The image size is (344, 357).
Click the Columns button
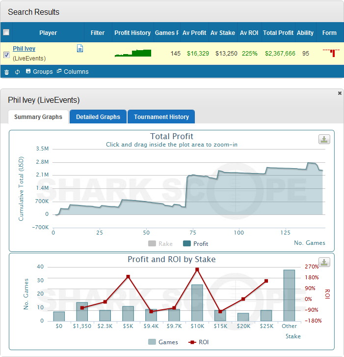(x=73, y=71)
